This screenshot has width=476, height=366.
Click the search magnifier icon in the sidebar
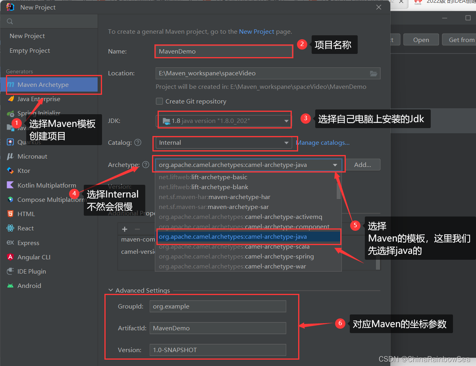pyautogui.click(x=10, y=21)
